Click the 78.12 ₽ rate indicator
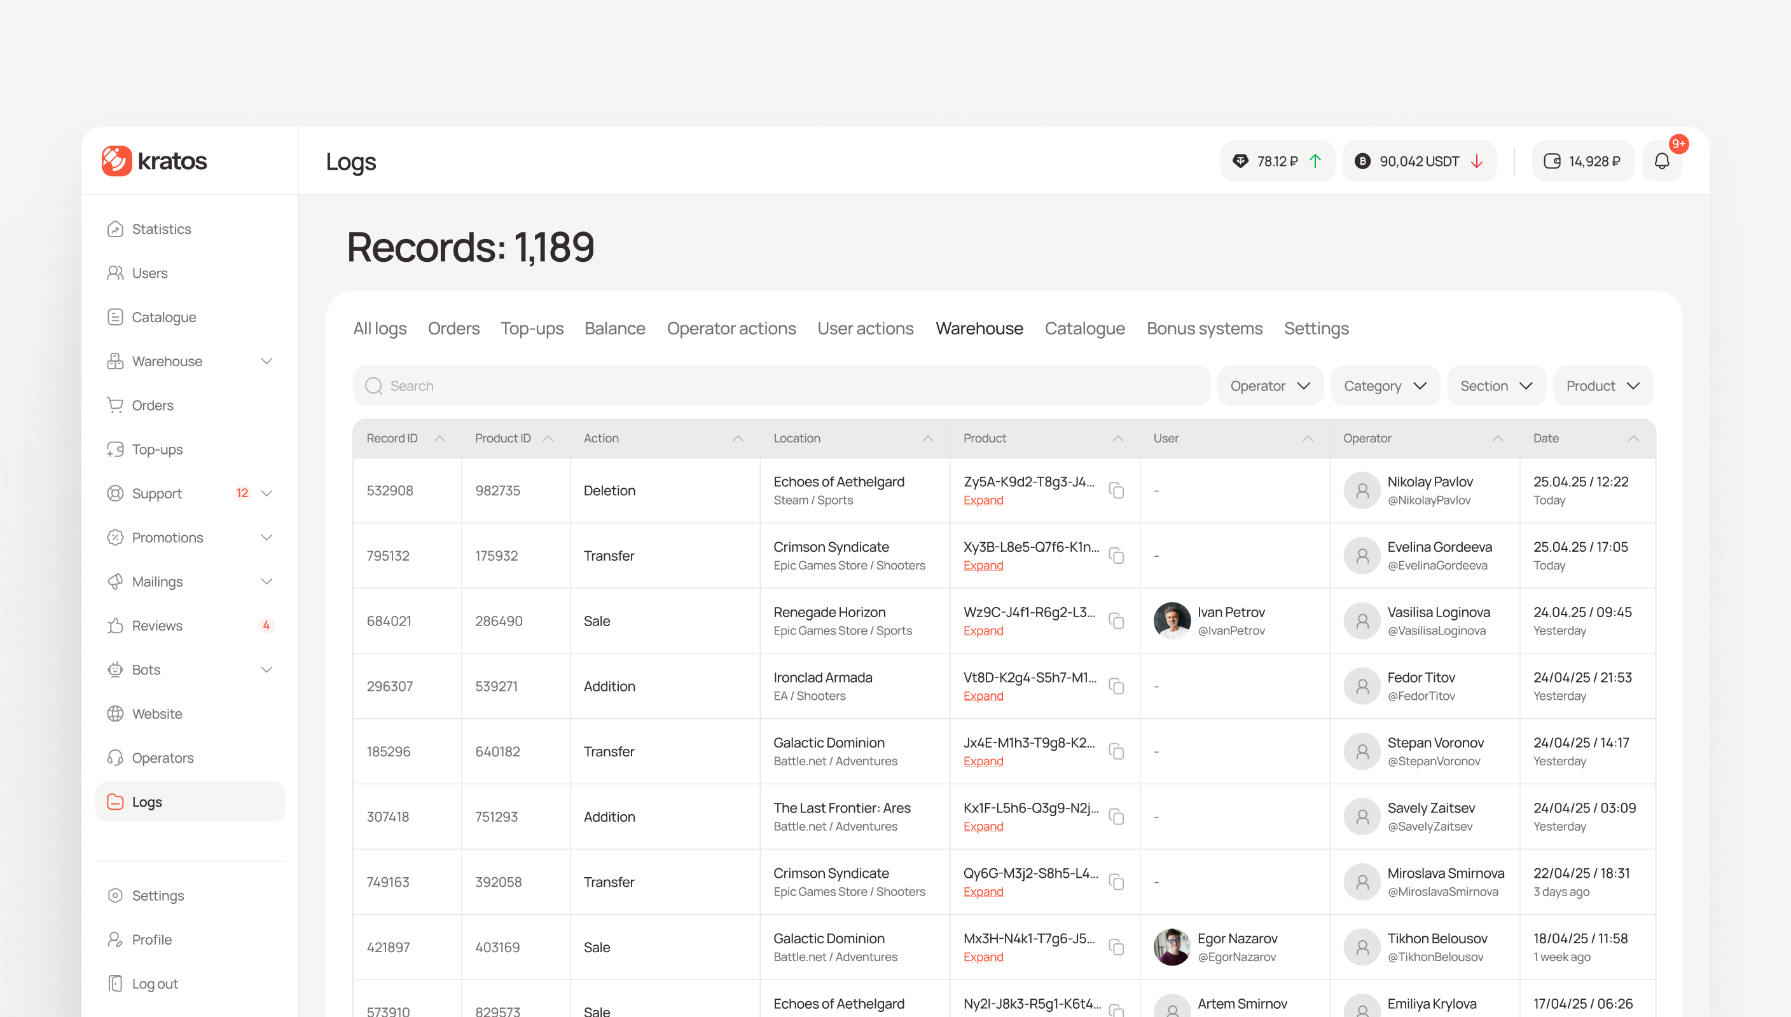Image resolution: width=1791 pixels, height=1017 pixels. (x=1276, y=161)
